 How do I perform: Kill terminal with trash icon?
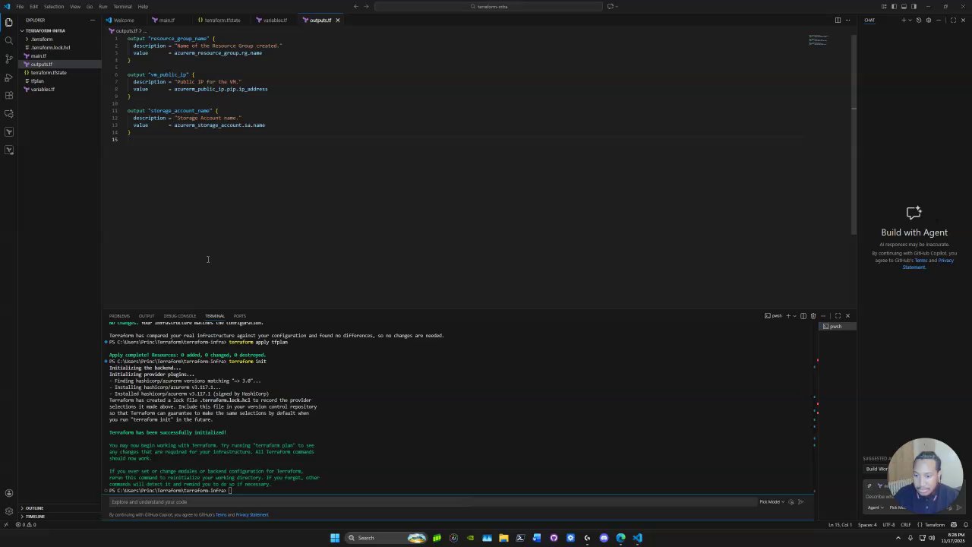[813, 316]
